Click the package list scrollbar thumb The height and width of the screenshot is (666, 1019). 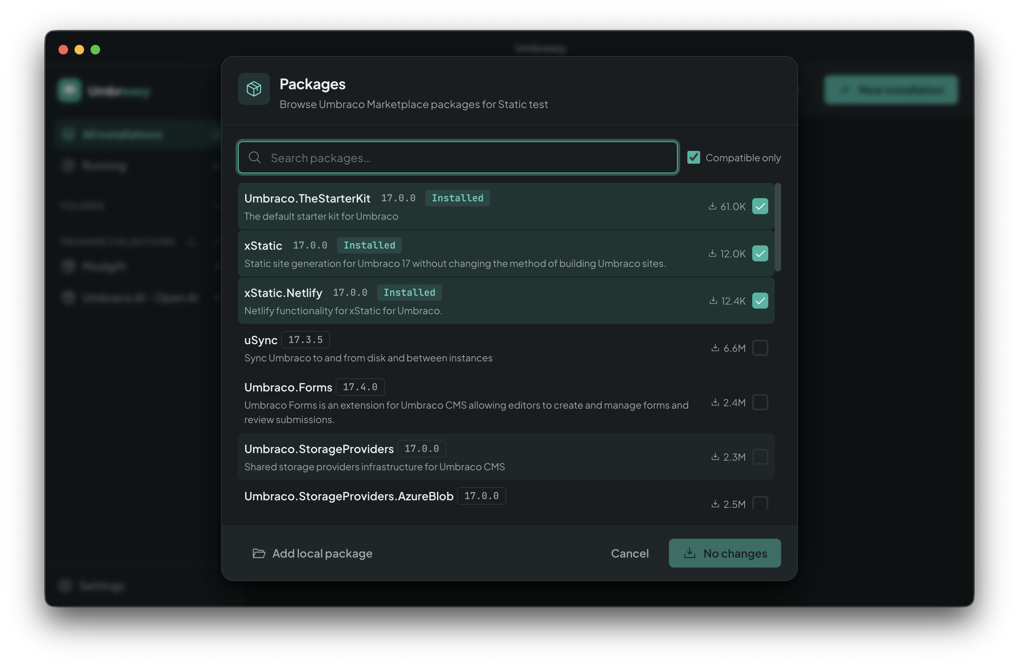tap(778, 227)
